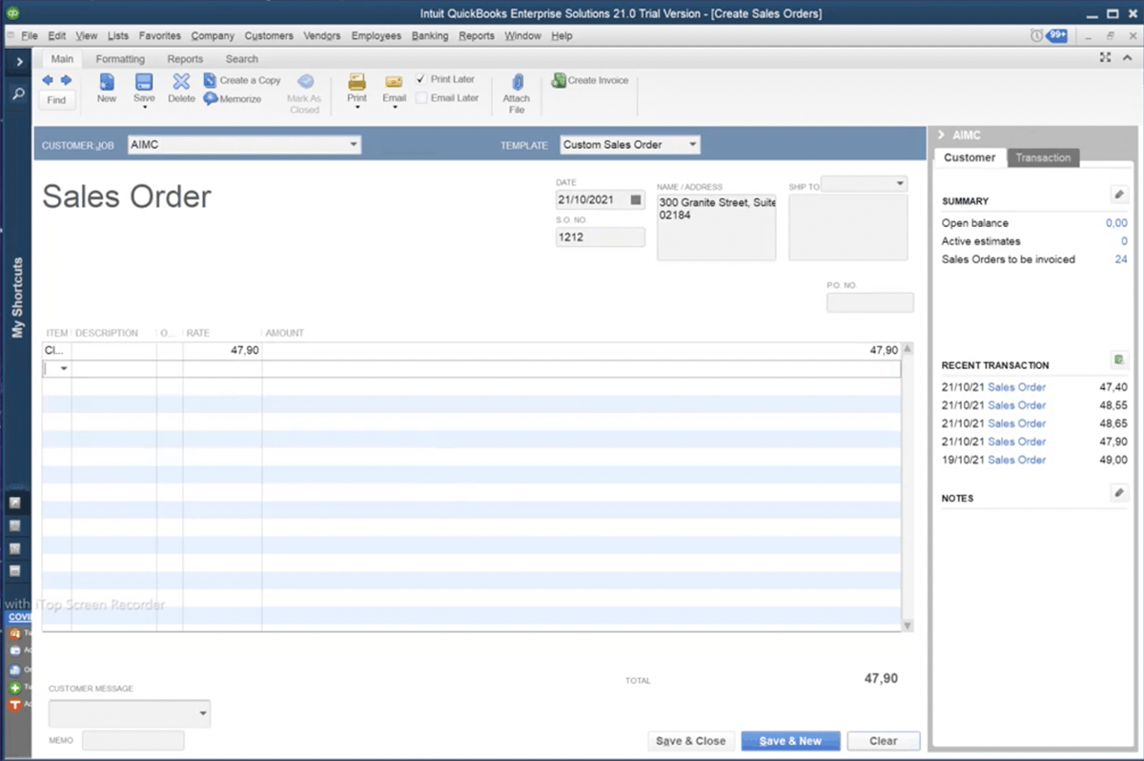Edit the customer summary pencil icon
The width and height of the screenshot is (1144, 761).
[1119, 195]
